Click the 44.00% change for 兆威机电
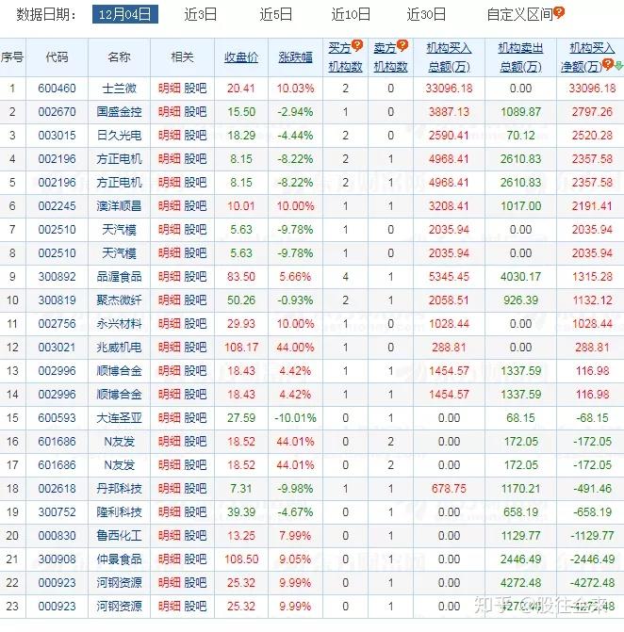The image size is (624, 632). click(x=295, y=348)
